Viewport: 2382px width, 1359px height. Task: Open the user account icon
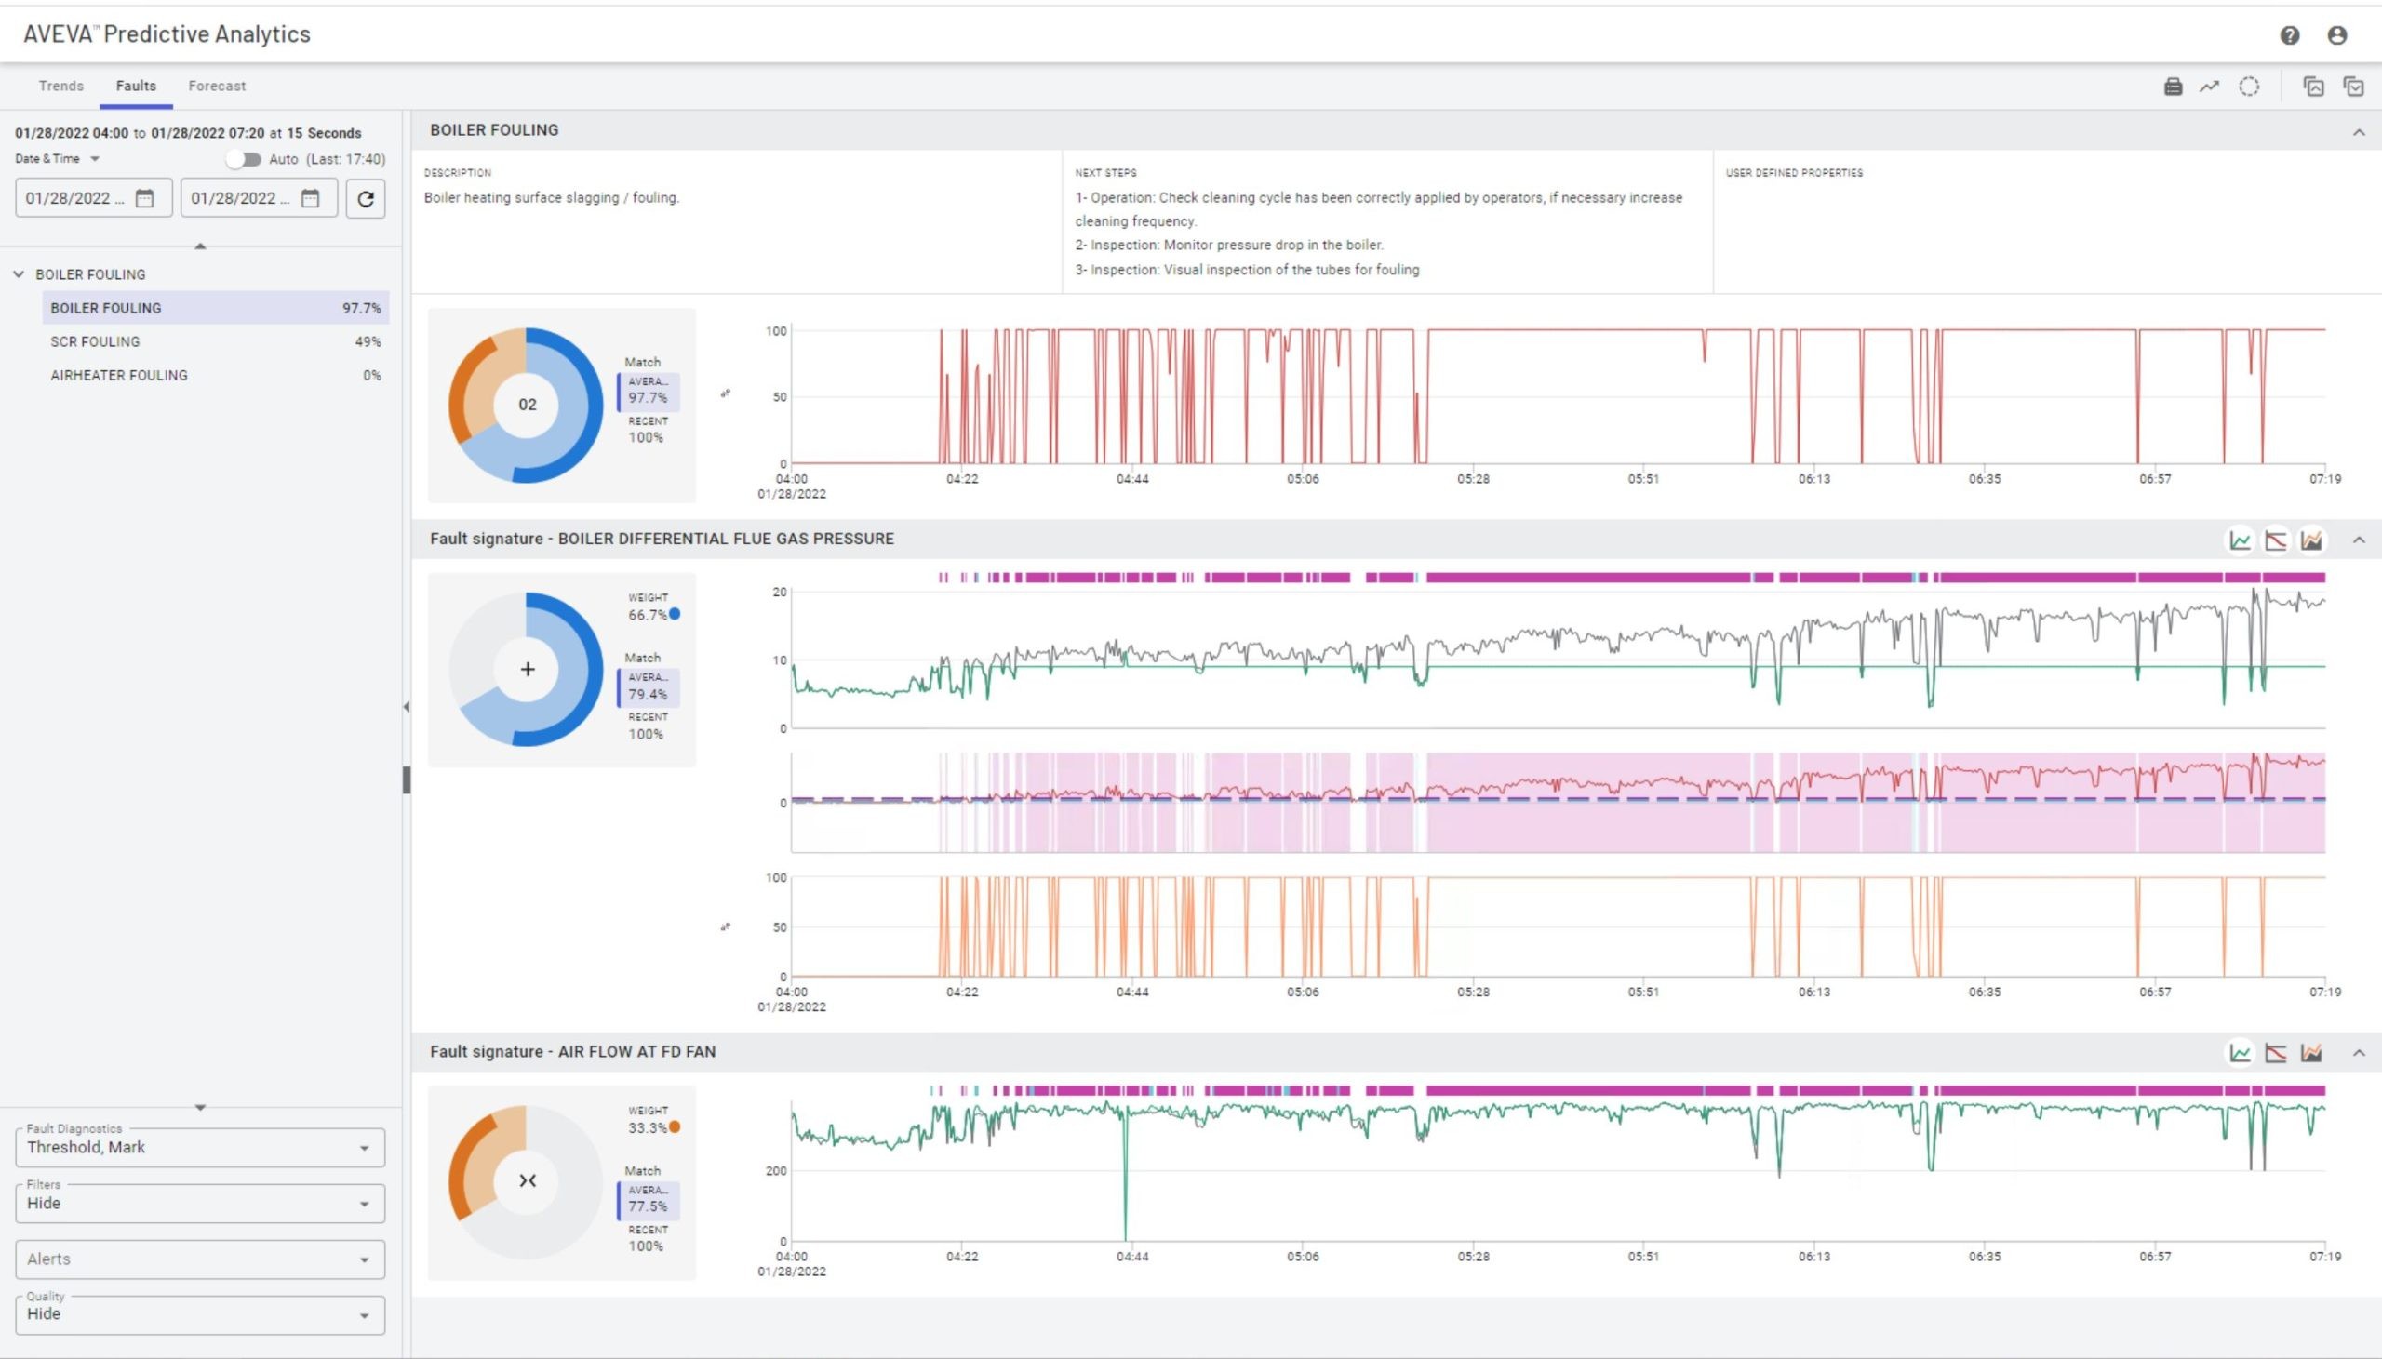pyautogui.click(x=2337, y=35)
